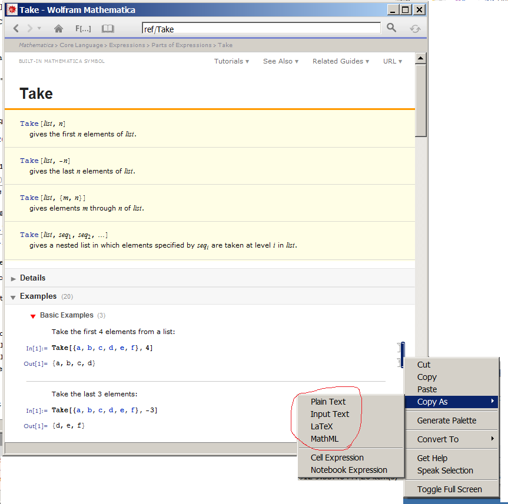The height and width of the screenshot is (504, 508).
Task: Click the Mathematica app icon in title bar
Action: [x=12, y=10]
